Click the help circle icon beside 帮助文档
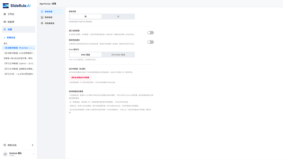This screenshot has width=283, height=159. 5,145
